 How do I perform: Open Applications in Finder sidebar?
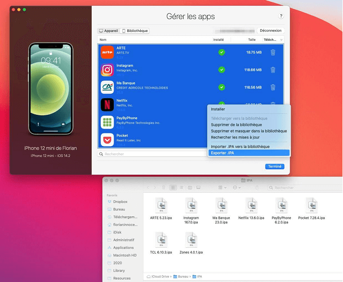(121, 248)
